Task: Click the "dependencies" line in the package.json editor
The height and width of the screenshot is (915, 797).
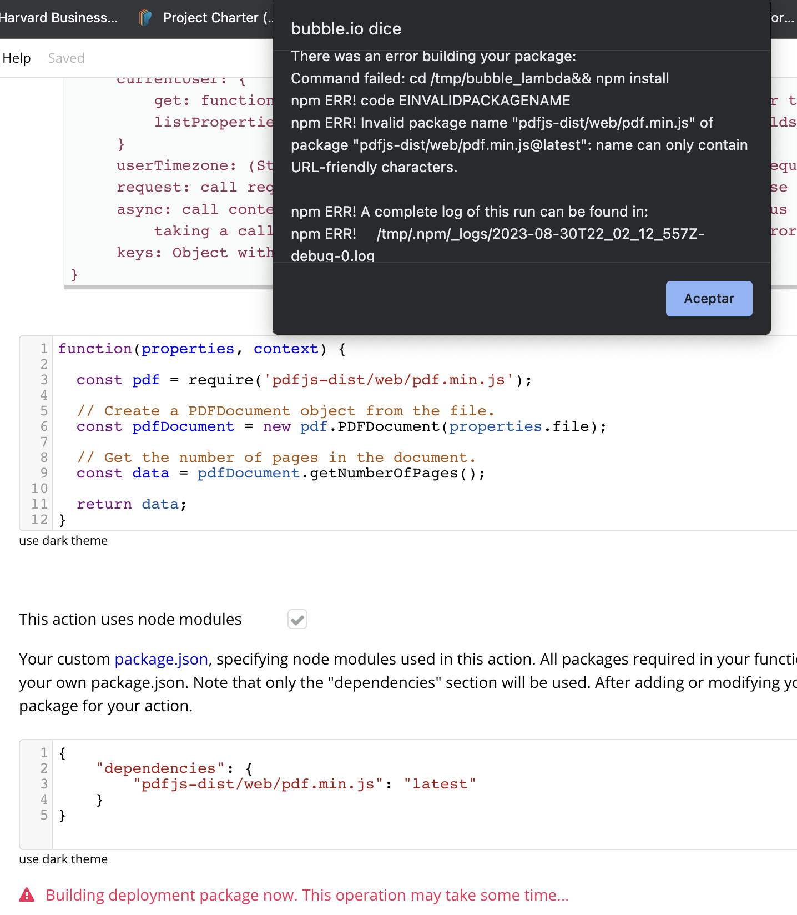Action: (174, 768)
